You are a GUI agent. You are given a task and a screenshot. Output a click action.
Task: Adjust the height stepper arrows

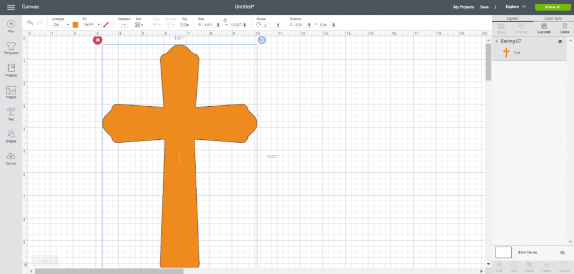pyautogui.click(x=244, y=25)
